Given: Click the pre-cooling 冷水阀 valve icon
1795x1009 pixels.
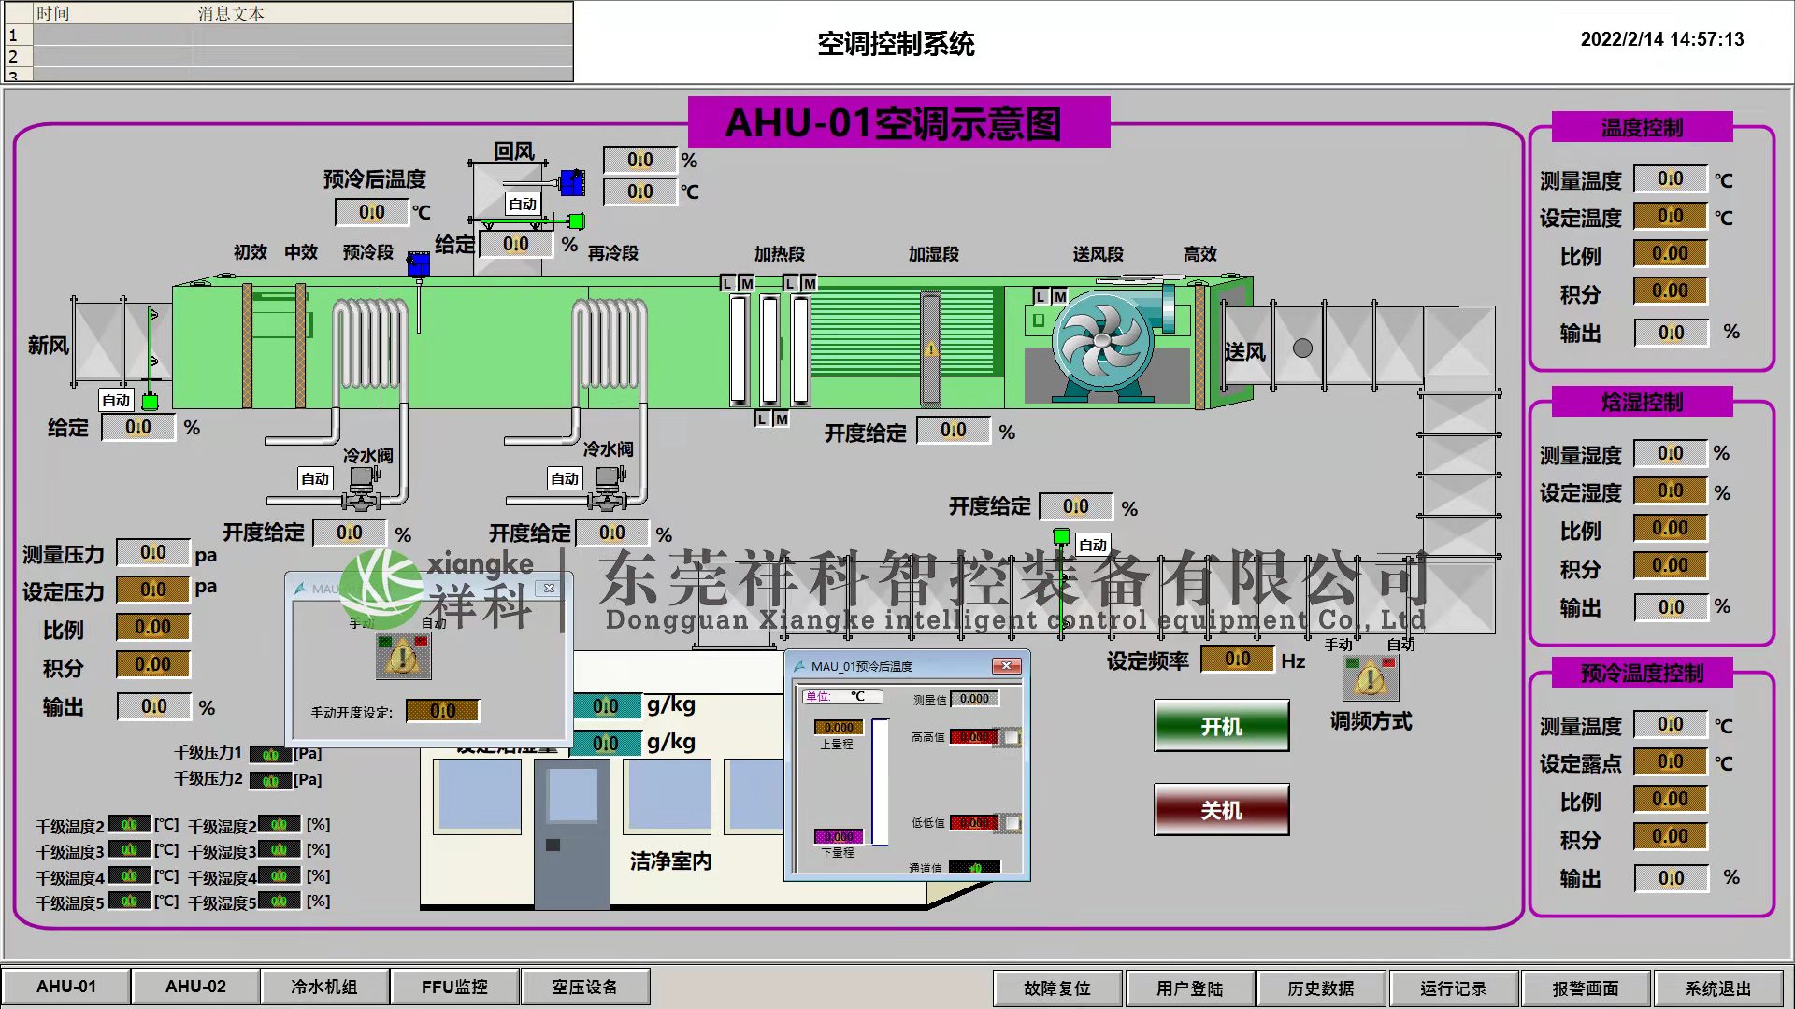Looking at the screenshot, I should [363, 489].
